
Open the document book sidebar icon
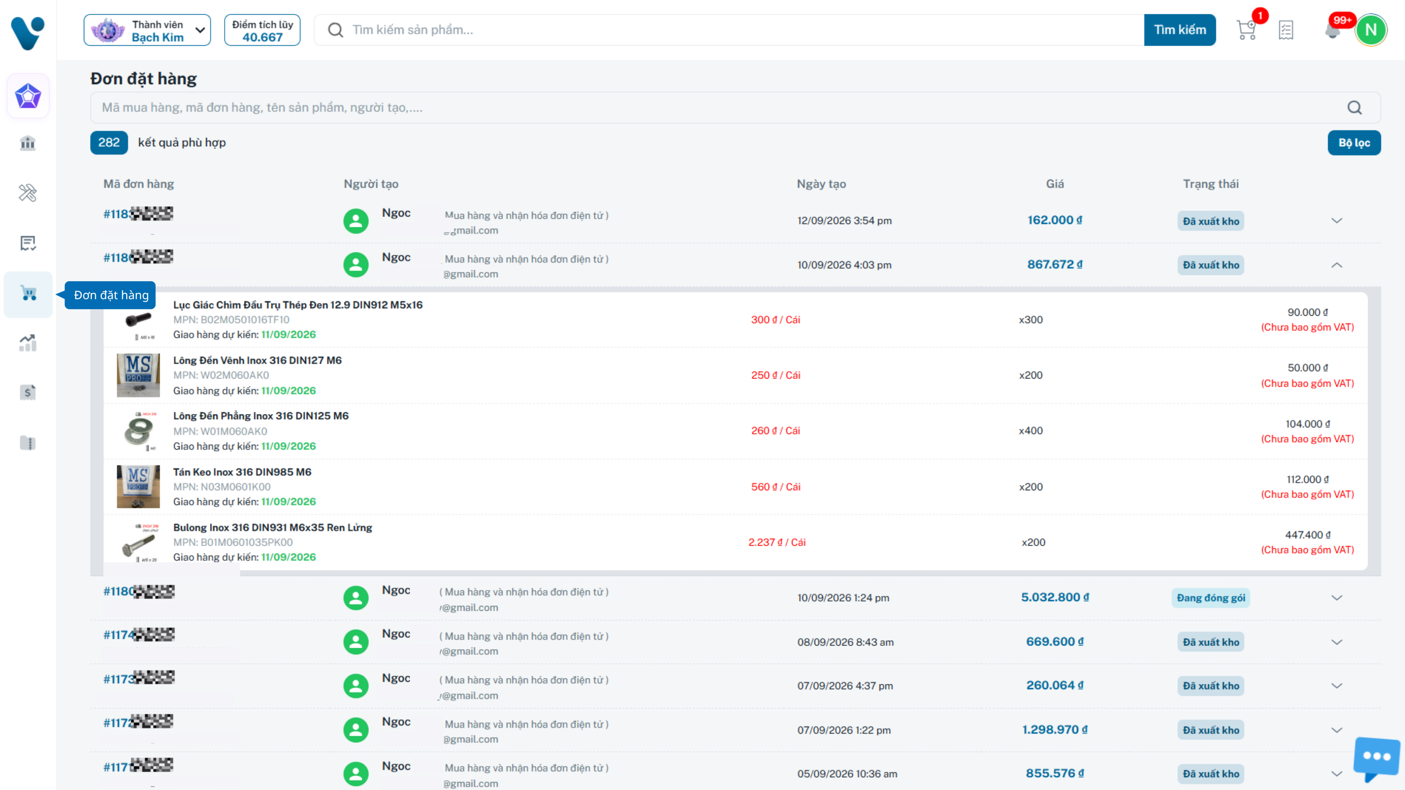(28, 443)
